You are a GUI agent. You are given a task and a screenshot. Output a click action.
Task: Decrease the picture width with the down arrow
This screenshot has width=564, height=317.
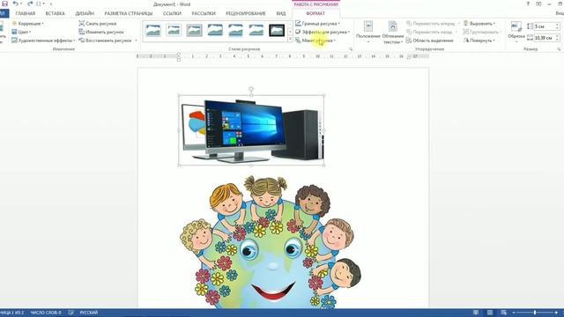[557, 40]
